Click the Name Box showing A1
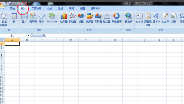 click(12, 35)
